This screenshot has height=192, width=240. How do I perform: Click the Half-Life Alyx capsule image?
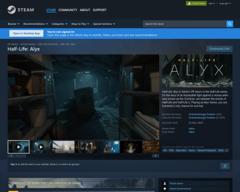[197, 71]
